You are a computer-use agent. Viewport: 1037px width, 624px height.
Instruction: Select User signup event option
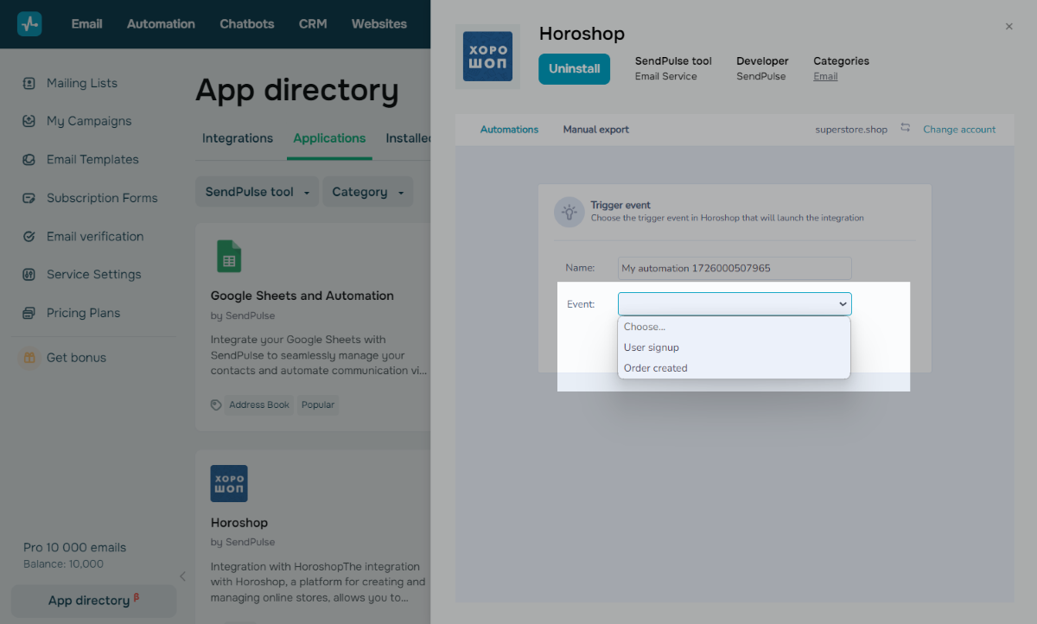[x=734, y=347]
